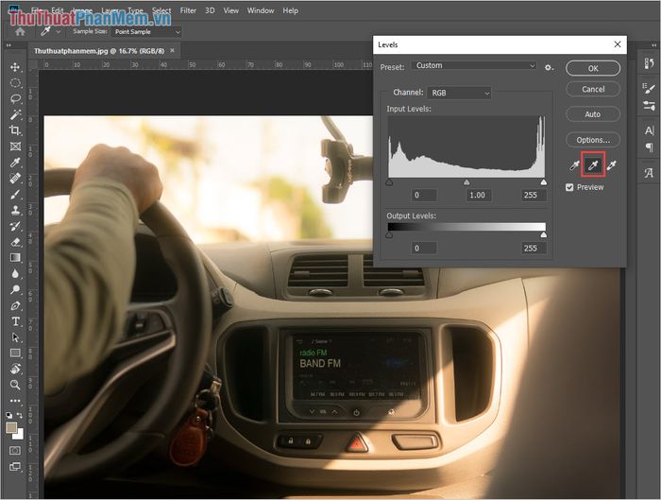Open the Sample Size dropdown
661x500 pixels.
[146, 31]
